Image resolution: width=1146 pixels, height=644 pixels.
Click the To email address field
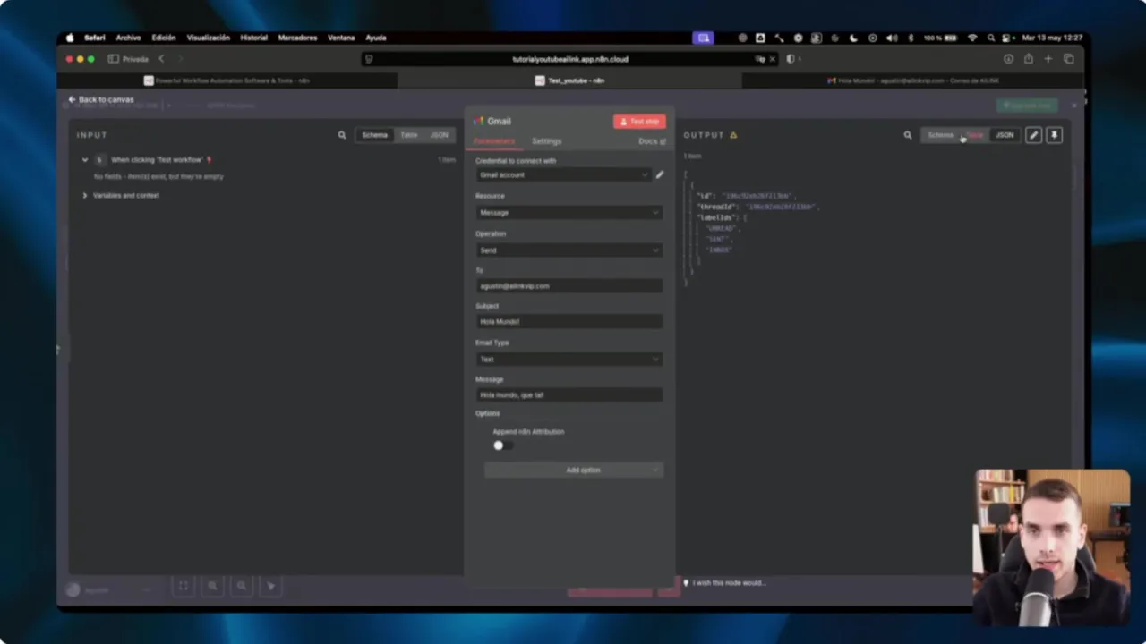click(569, 286)
